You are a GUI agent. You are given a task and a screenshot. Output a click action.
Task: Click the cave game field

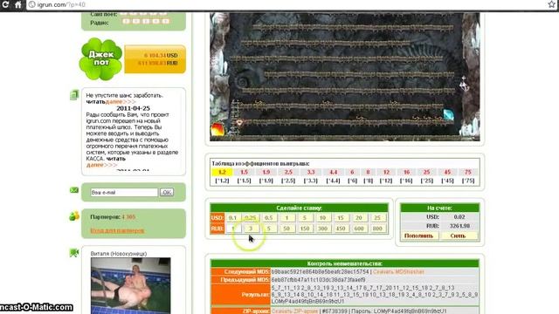pos(344,77)
